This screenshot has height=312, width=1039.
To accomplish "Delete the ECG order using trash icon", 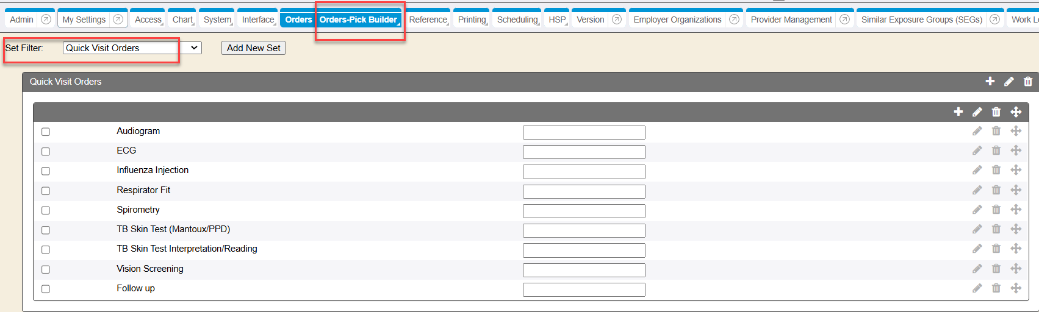I will click(996, 151).
